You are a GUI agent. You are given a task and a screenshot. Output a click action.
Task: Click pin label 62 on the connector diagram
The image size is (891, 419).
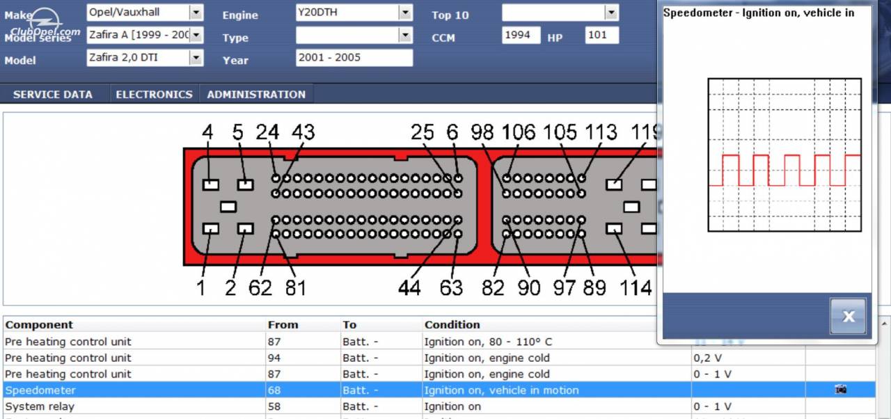(260, 287)
